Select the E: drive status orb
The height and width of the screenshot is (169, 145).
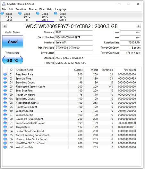(x=20, y=14)
